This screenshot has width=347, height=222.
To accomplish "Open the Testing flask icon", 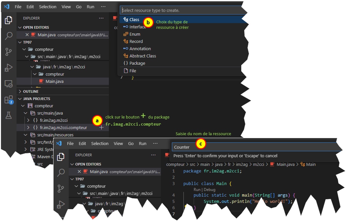I will pos(9,115).
